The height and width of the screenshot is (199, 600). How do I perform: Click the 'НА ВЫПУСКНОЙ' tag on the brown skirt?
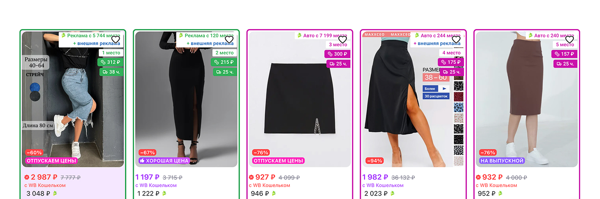coord(502,161)
